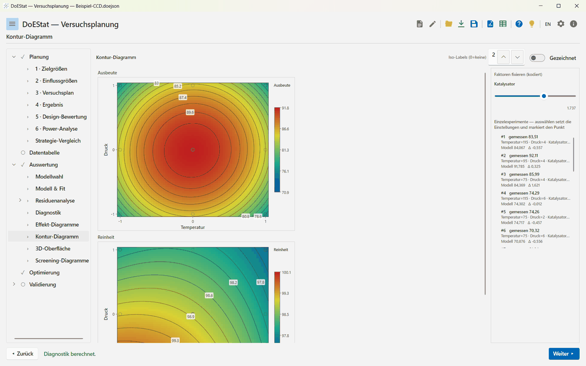
Task: Open 6 · Power-Analyse in the tree
Action: (x=56, y=129)
